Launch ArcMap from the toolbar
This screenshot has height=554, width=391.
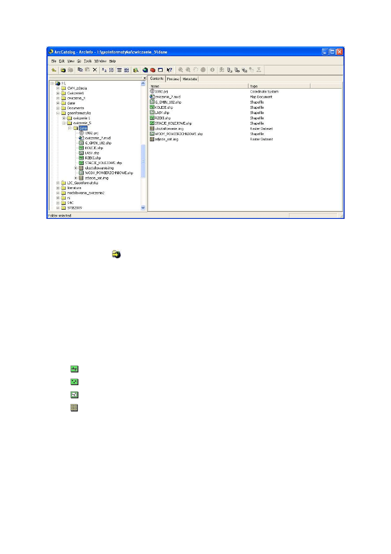click(x=145, y=70)
